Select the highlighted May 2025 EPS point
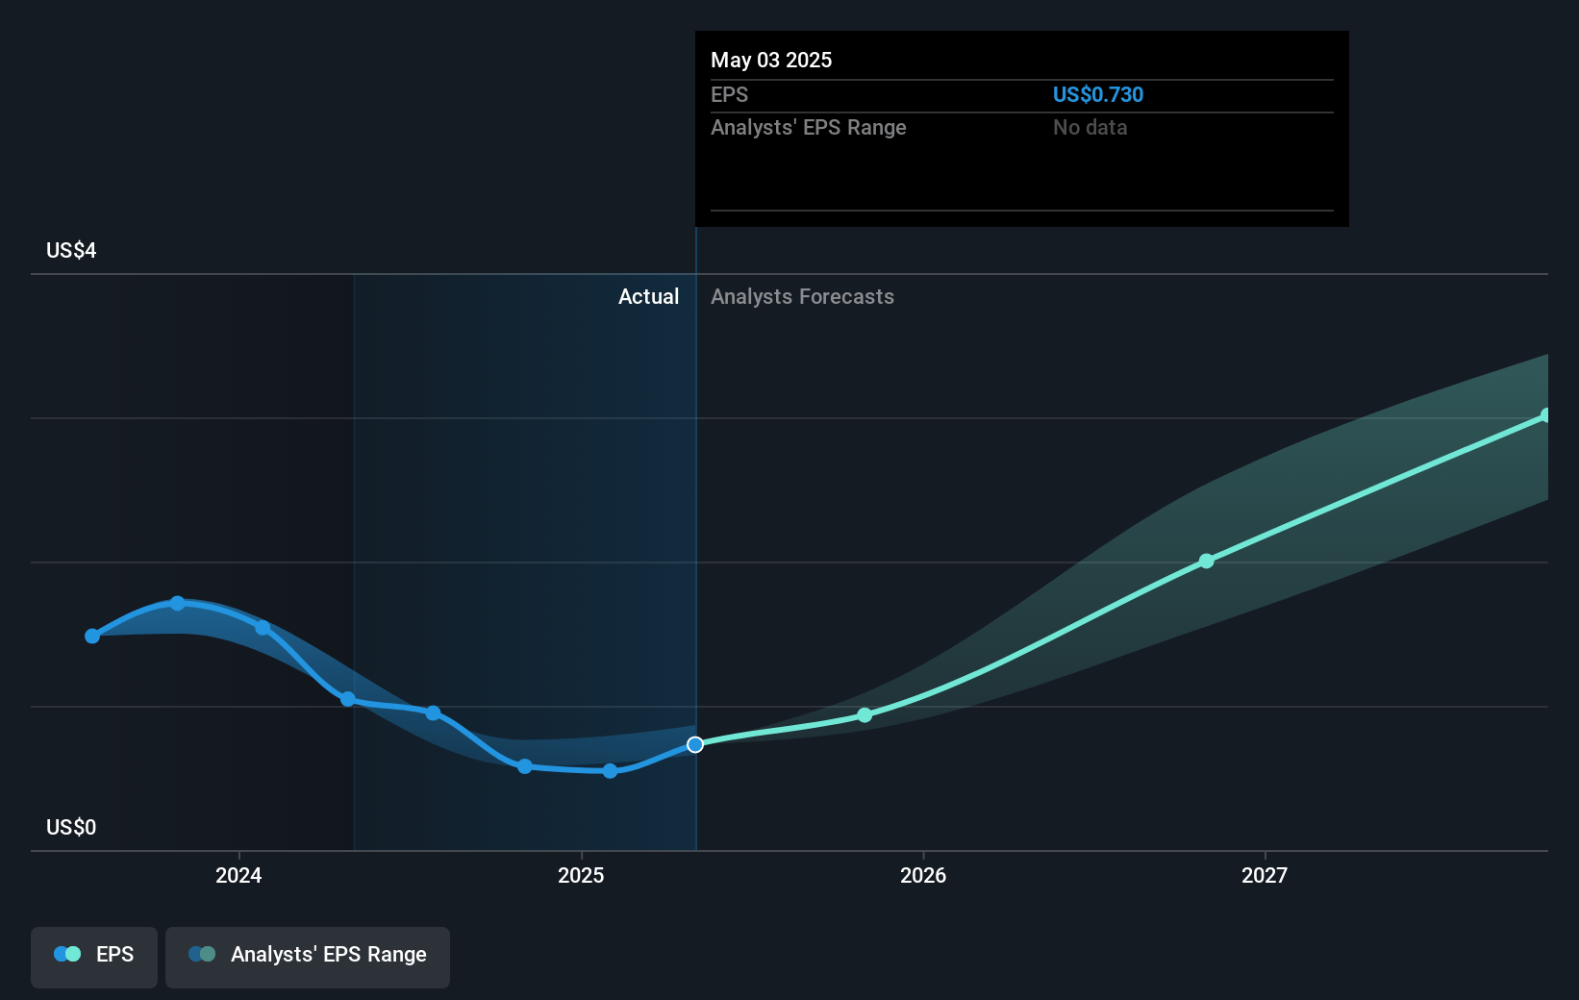 [695, 744]
